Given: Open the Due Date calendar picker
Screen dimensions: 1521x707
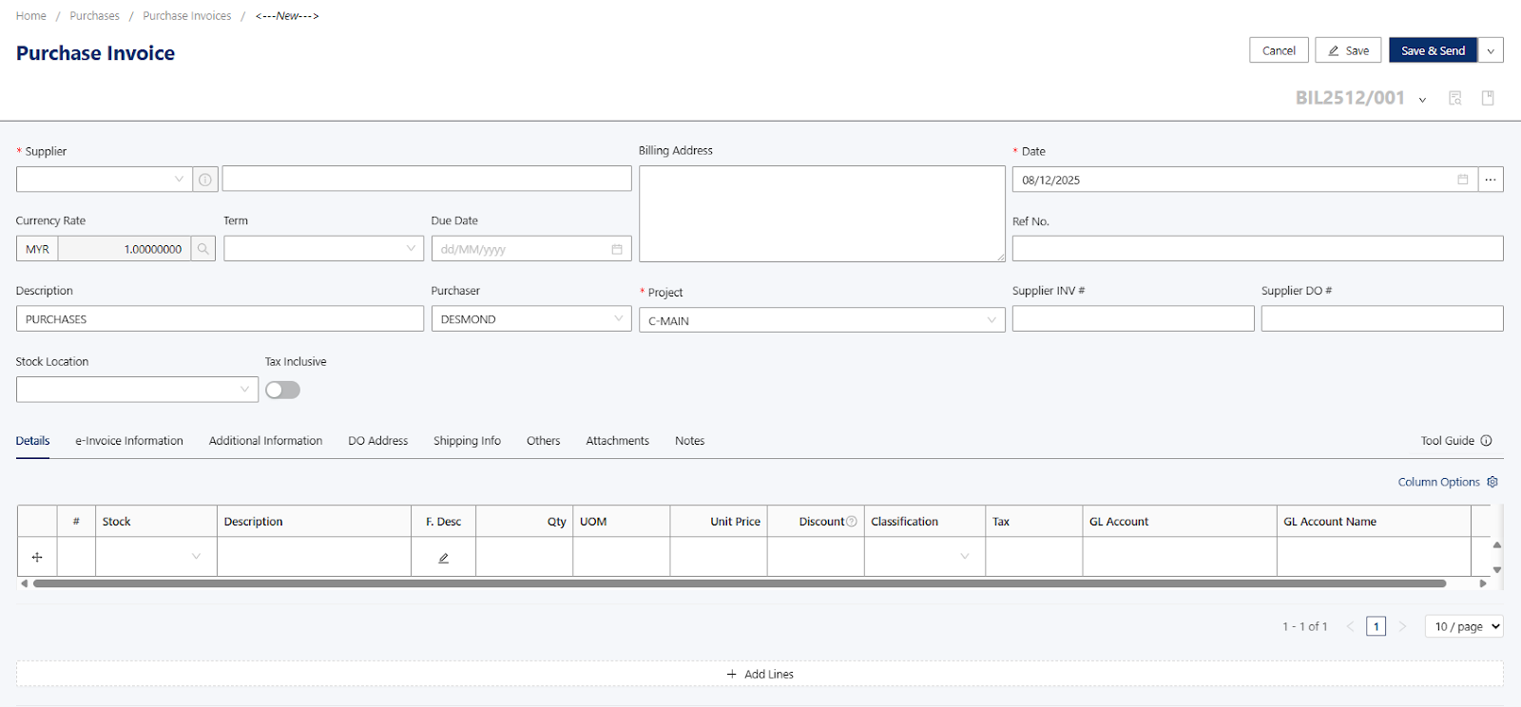Looking at the screenshot, I should point(617,249).
